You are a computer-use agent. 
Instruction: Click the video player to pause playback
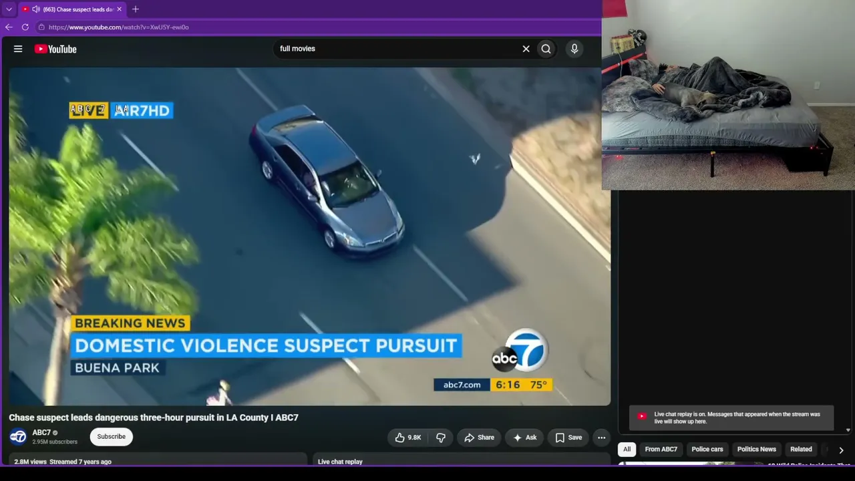point(309,236)
